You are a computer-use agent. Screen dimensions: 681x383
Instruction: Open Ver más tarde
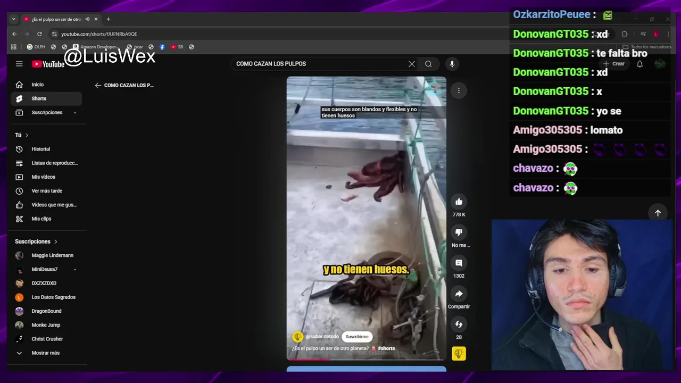click(x=47, y=190)
